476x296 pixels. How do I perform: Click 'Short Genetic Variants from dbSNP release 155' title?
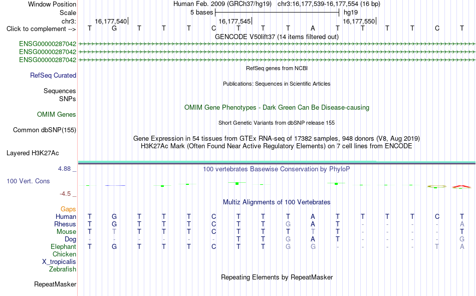277,123
